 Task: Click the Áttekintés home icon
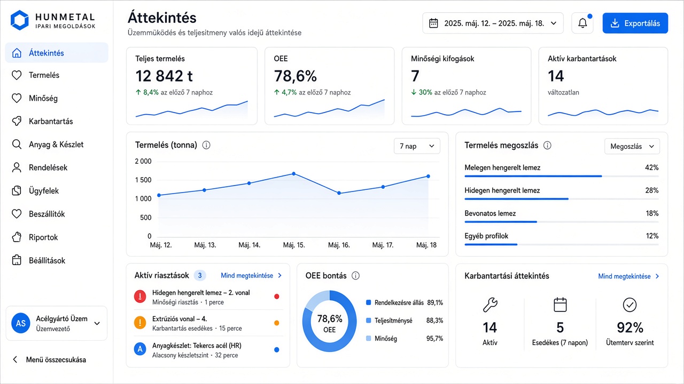17,53
